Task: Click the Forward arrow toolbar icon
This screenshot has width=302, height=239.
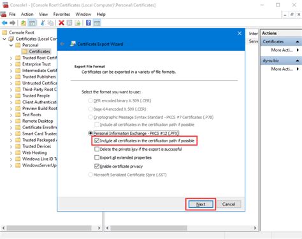Action: coord(13,23)
